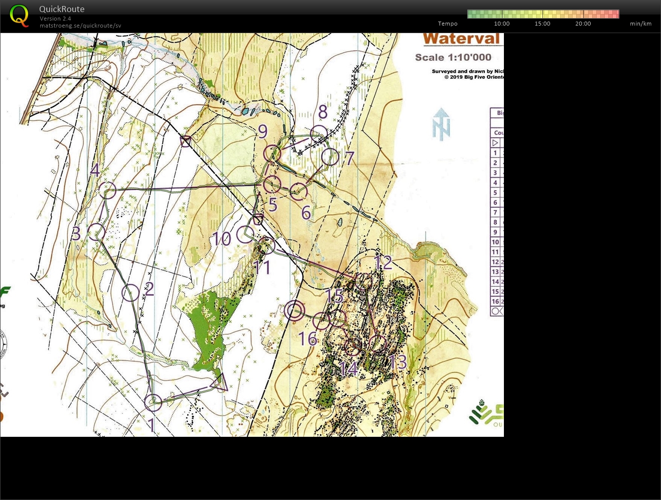
Task: Click the 10:00 tempo scale label
Action: pyautogui.click(x=502, y=24)
